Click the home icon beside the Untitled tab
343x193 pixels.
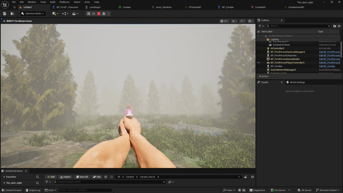tap(14, 7)
